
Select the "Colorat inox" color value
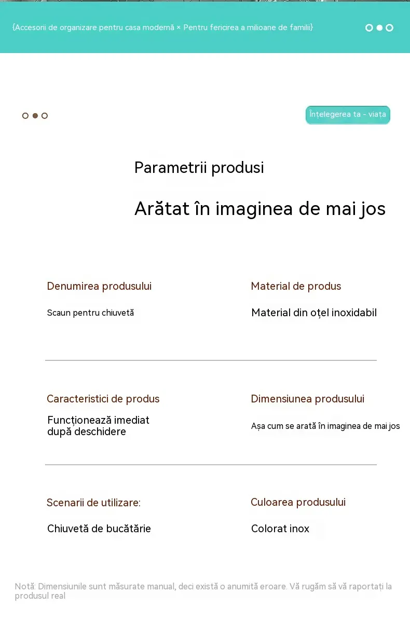280,529
